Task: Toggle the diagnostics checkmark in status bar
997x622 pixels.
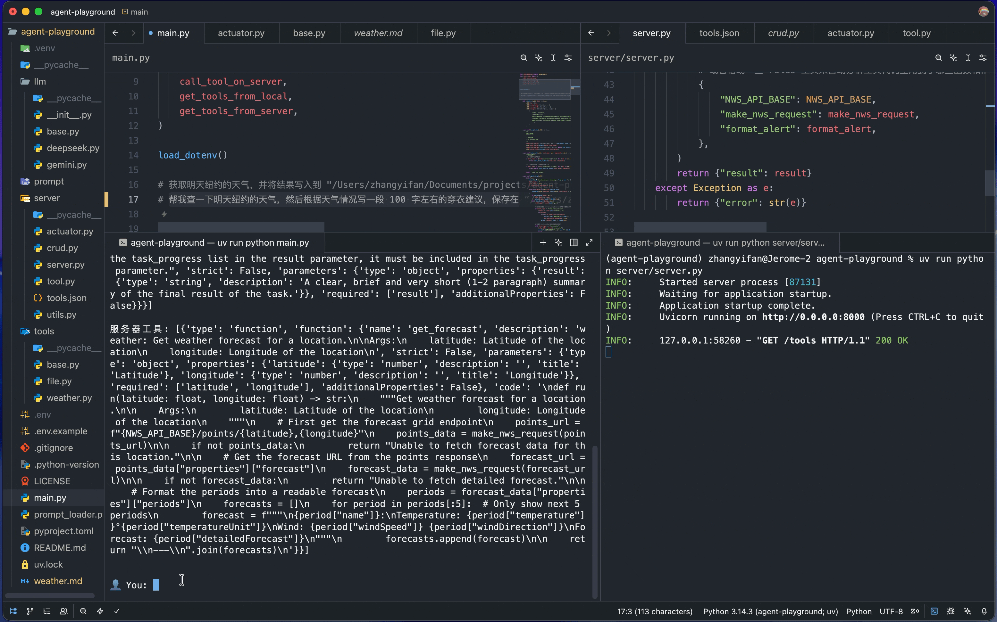Action: [117, 611]
